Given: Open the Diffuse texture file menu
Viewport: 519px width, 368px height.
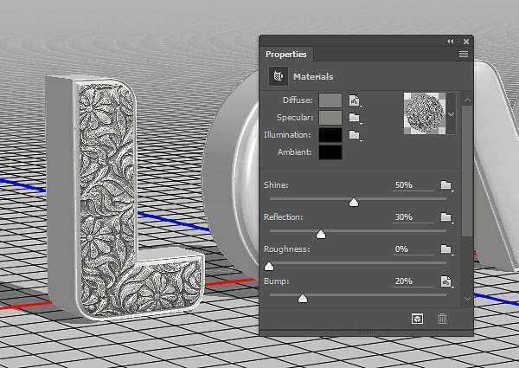Looking at the screenshot, I should tap(355, 101).
